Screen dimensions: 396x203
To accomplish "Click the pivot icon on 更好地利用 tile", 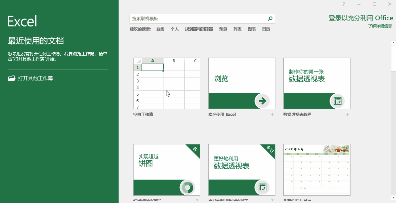I will coord(262,188).
